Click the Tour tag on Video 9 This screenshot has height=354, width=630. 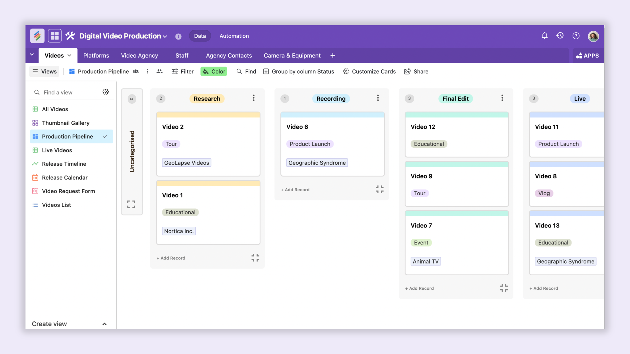tap(420, 193)
